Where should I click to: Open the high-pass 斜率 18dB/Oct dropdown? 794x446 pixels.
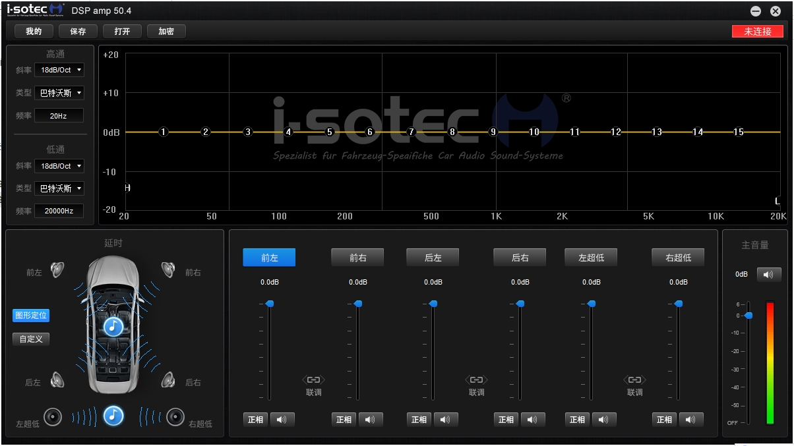tap(59, 70)
